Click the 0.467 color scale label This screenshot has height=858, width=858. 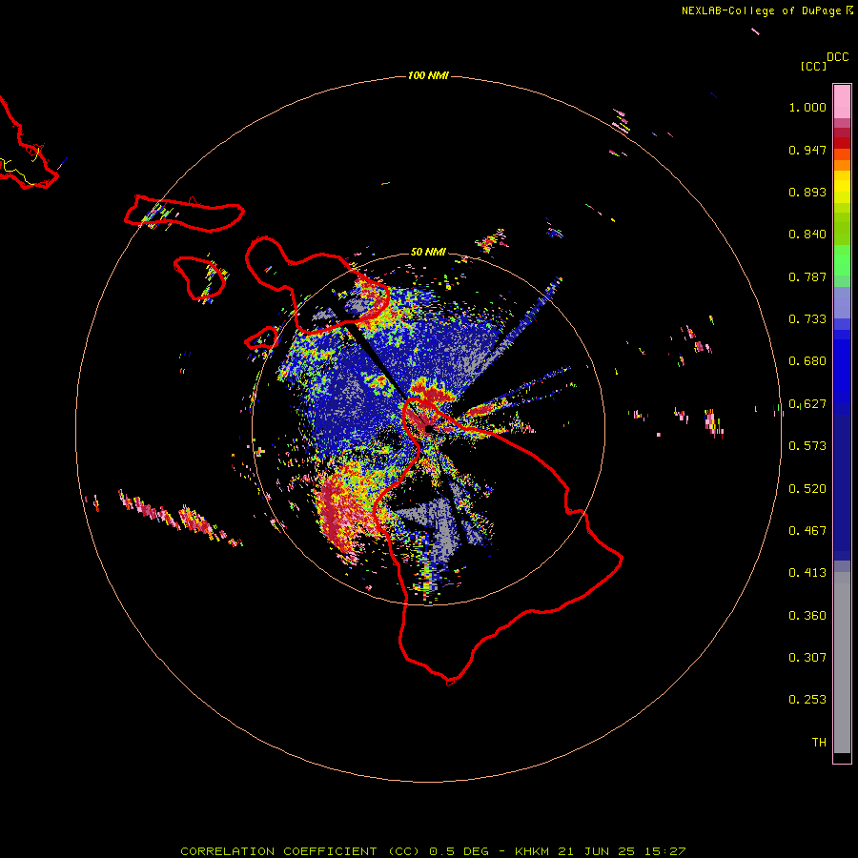coord(807,531)
